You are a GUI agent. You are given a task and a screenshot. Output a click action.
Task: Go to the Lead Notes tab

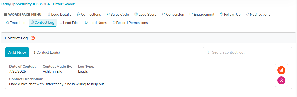pos(96,23)
